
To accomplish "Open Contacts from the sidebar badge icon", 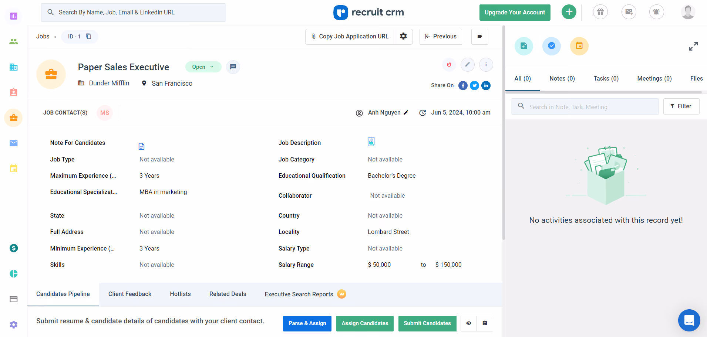I will (14, 92).
